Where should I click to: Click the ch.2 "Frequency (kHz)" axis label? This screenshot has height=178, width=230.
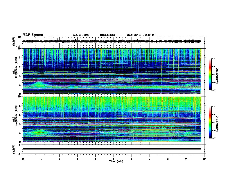16,116
